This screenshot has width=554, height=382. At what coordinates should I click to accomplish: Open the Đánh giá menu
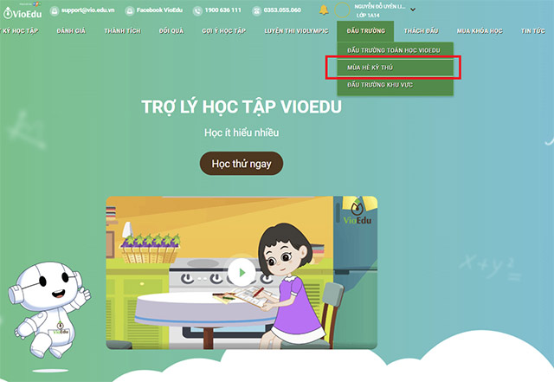pos(71,31)
